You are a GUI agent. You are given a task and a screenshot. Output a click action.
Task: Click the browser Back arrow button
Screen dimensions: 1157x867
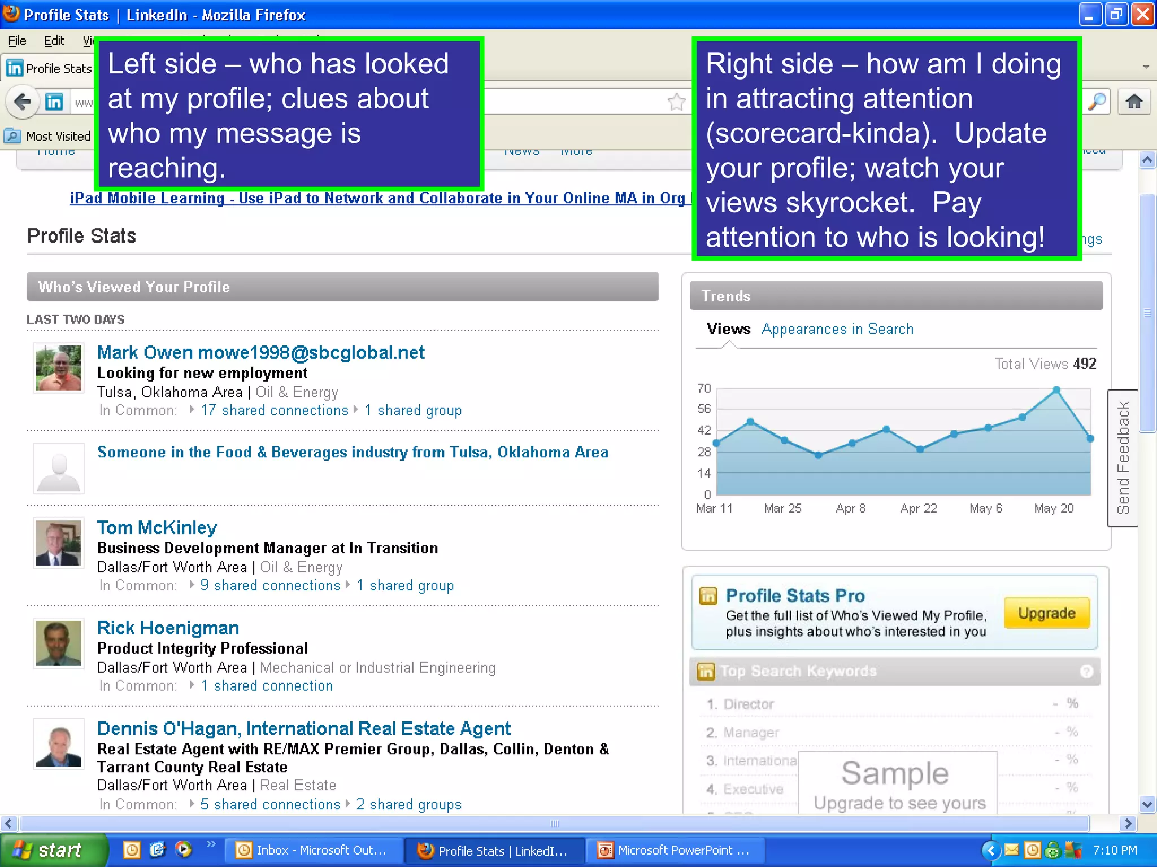(x=23, y=102)
